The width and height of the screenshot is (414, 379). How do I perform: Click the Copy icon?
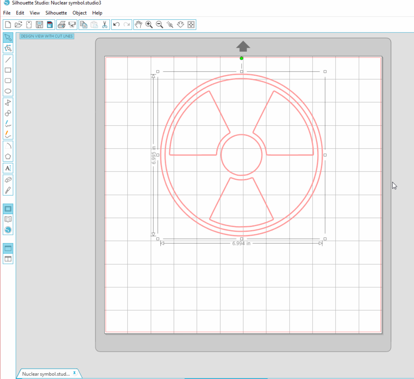84,24
